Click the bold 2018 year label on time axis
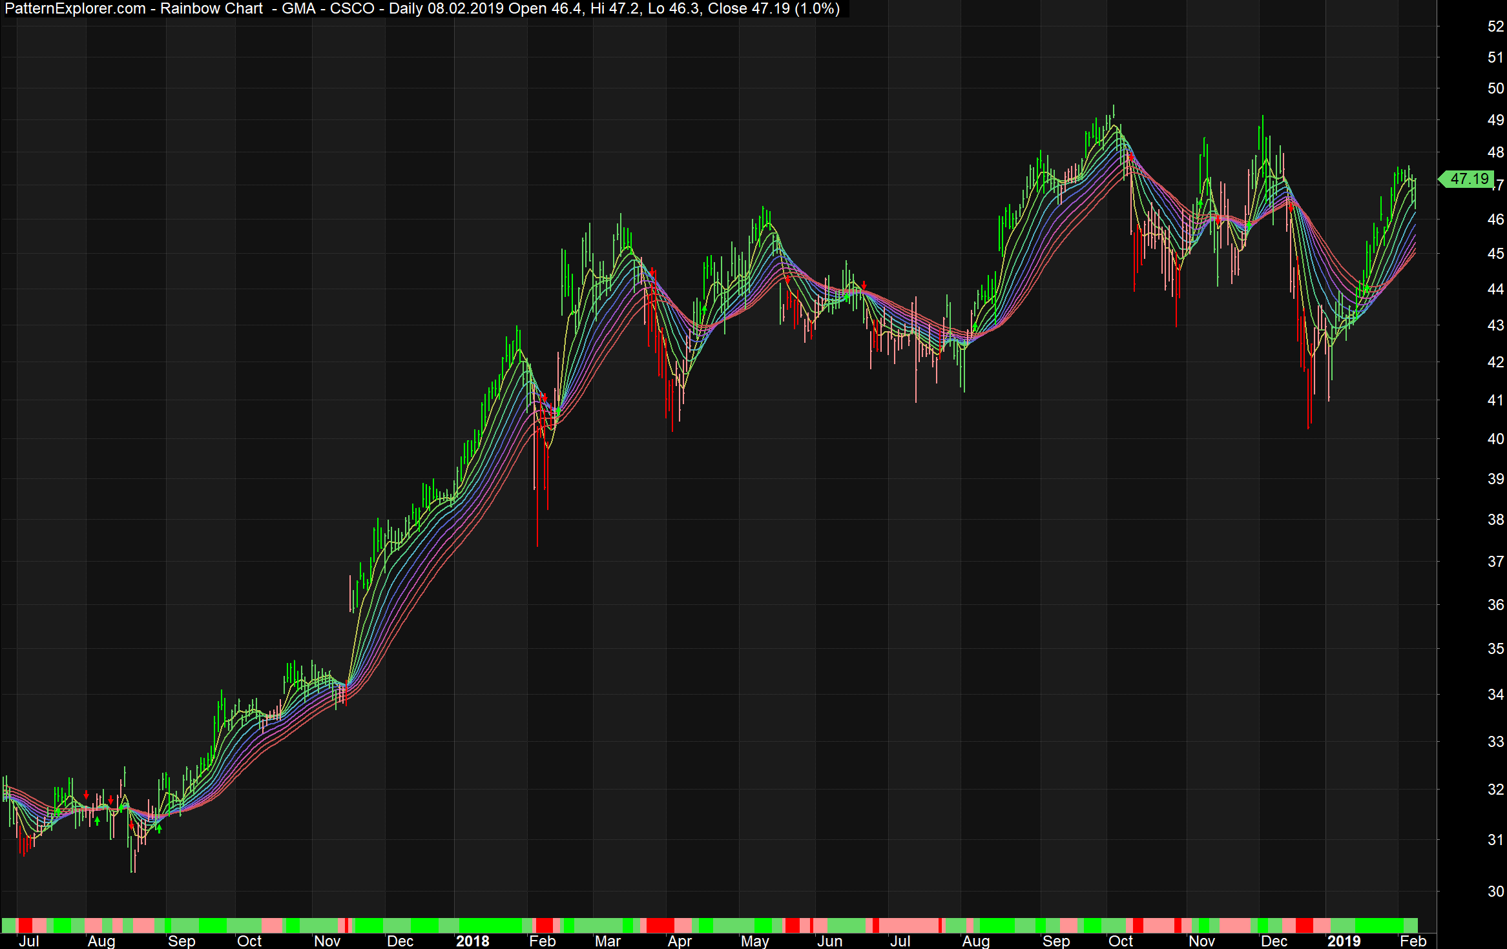Image resolution: width=1507 pixels, height=949 pixels. click(x=472, y=941)
